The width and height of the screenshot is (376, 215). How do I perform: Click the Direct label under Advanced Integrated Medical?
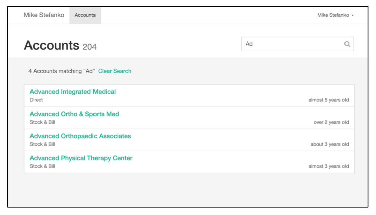(x=36, y=100)
